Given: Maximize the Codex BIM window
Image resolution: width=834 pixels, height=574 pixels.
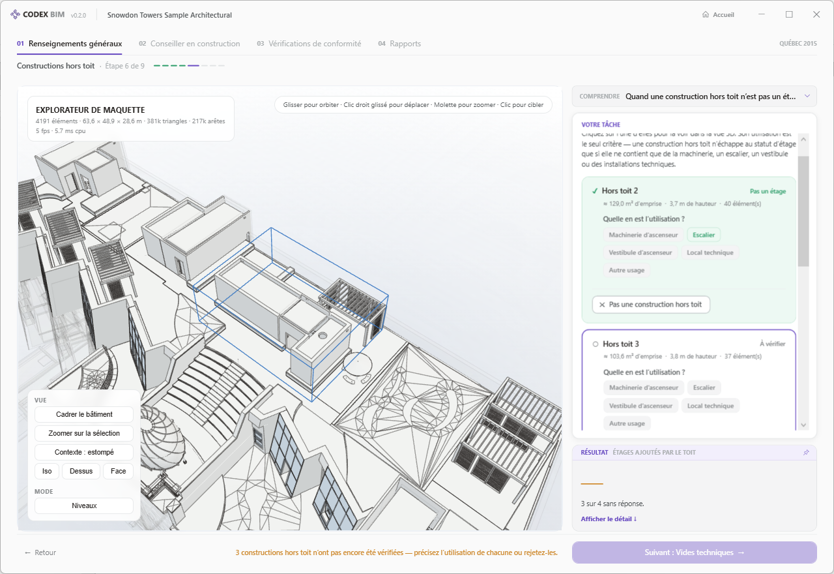Looking at the screenshot, I should pos(789,14).
